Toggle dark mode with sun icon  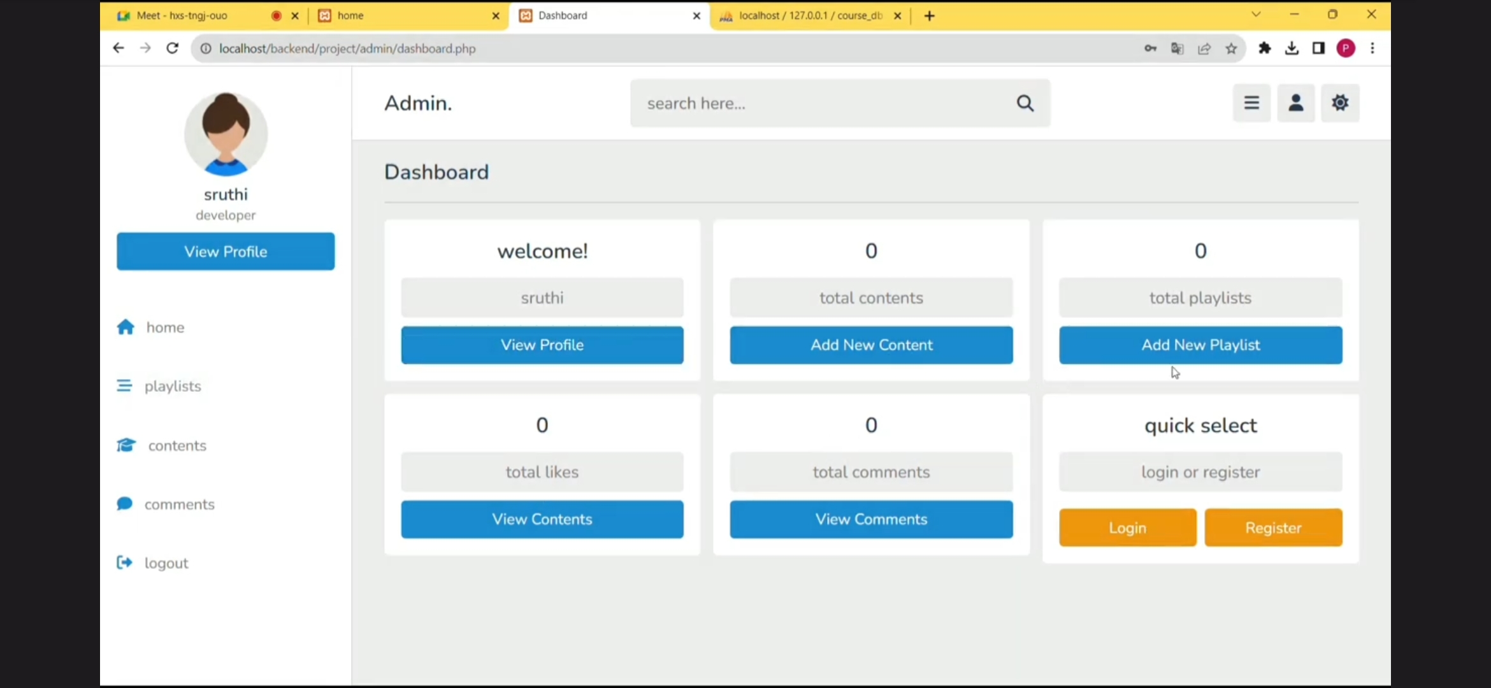(x=1340, y=103)
